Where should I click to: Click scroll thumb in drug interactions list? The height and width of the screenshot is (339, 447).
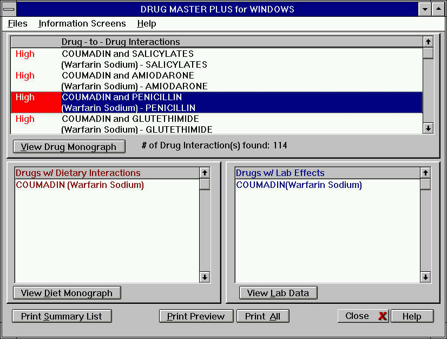tap(428, 54)
